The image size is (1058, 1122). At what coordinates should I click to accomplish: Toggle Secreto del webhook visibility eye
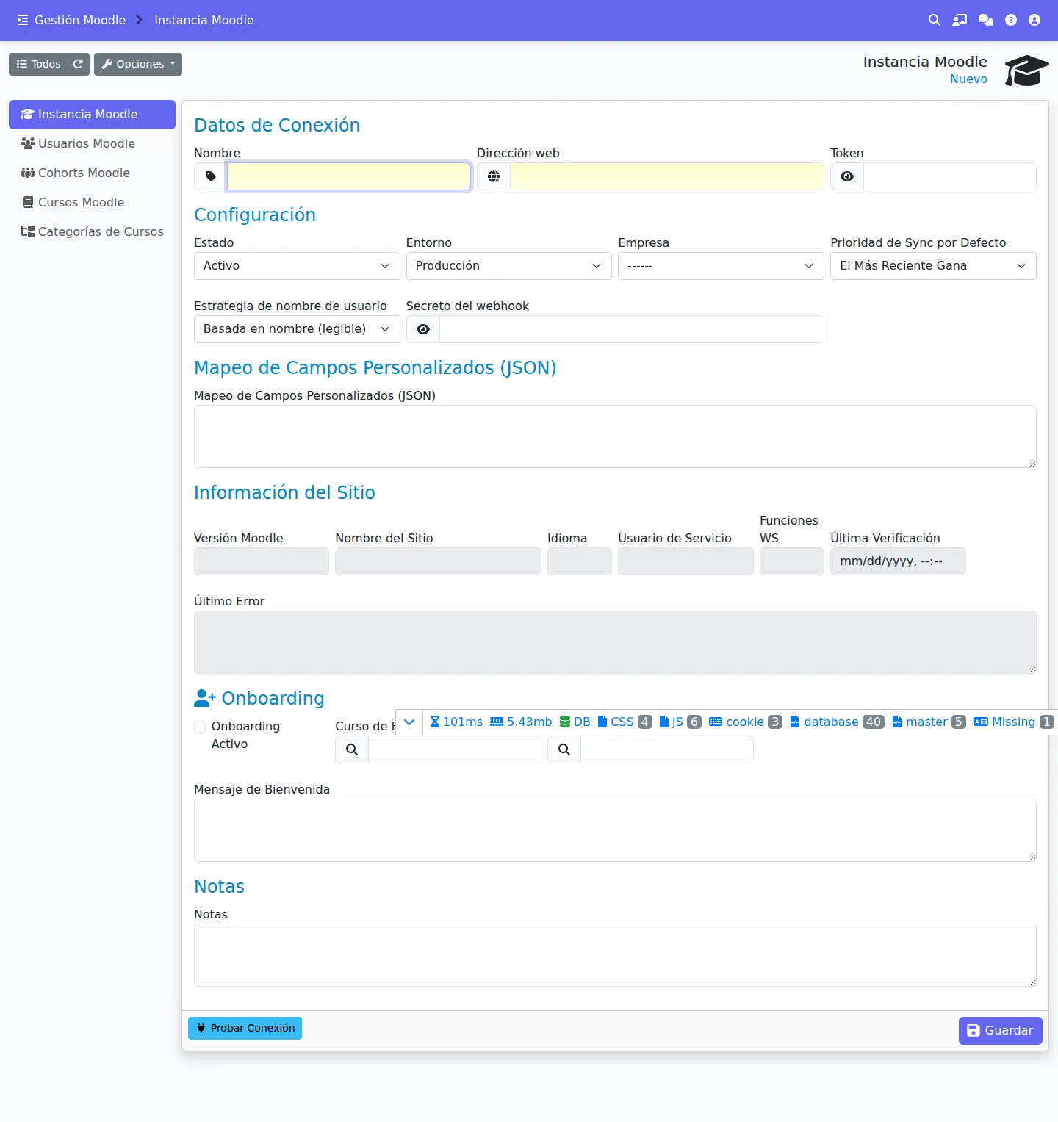click(x=423, y=329)
